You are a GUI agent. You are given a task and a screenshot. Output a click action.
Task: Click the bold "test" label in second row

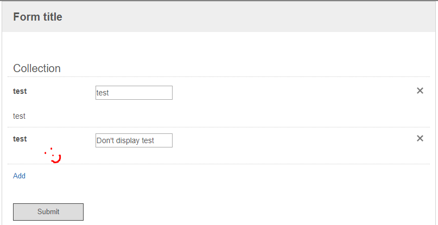pos(20,139)
